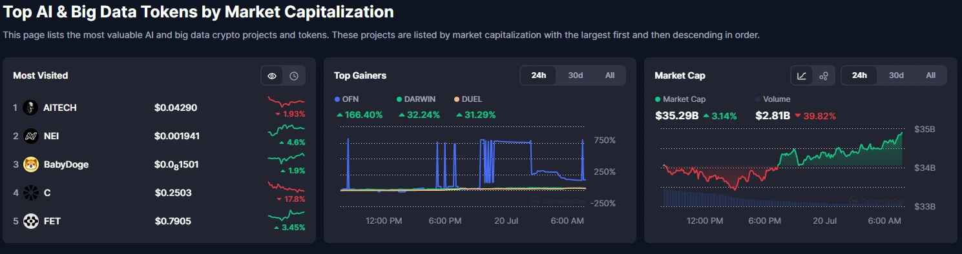Click FET price $0.7905

pos(173,221)
